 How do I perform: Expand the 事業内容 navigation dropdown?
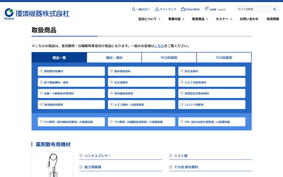click(175, 19)
